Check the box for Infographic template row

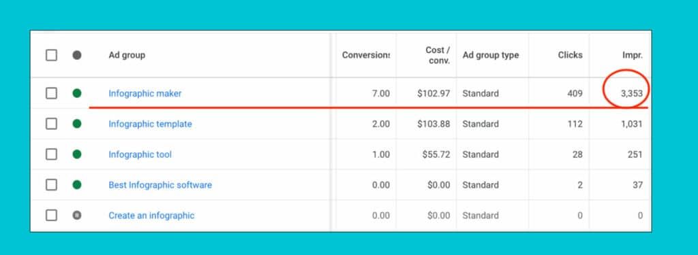52,124
